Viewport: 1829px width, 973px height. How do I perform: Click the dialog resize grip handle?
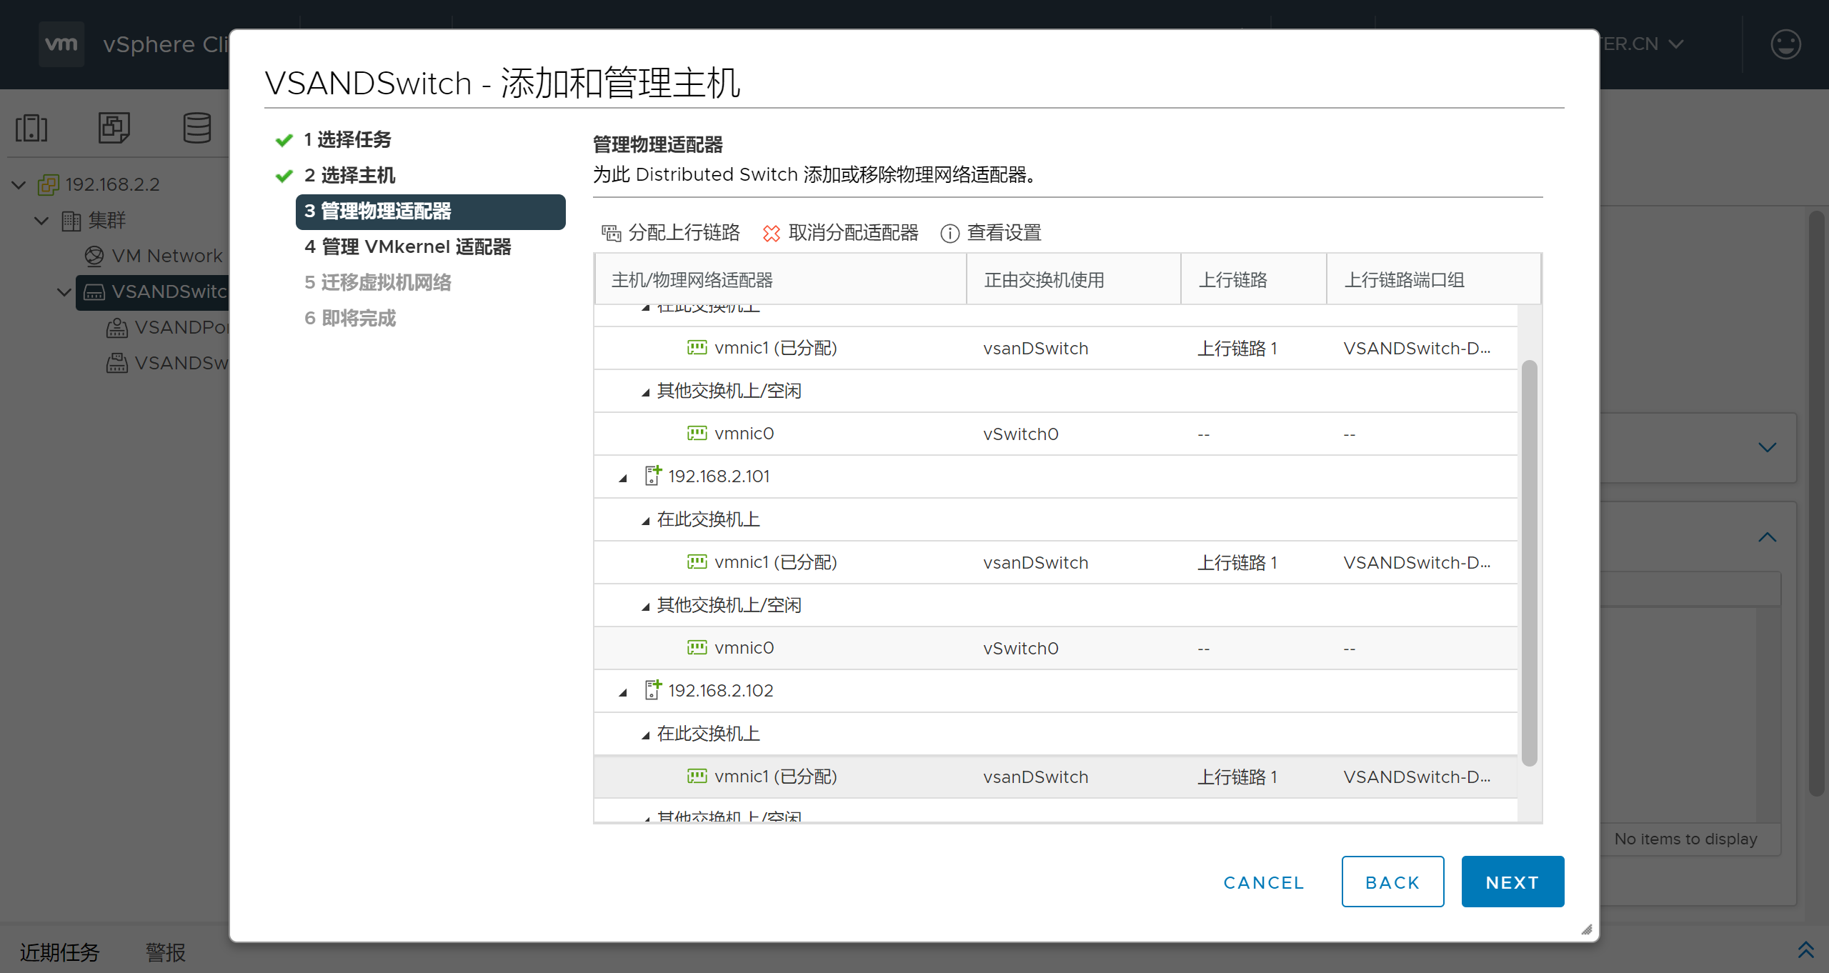(1587, 929)
